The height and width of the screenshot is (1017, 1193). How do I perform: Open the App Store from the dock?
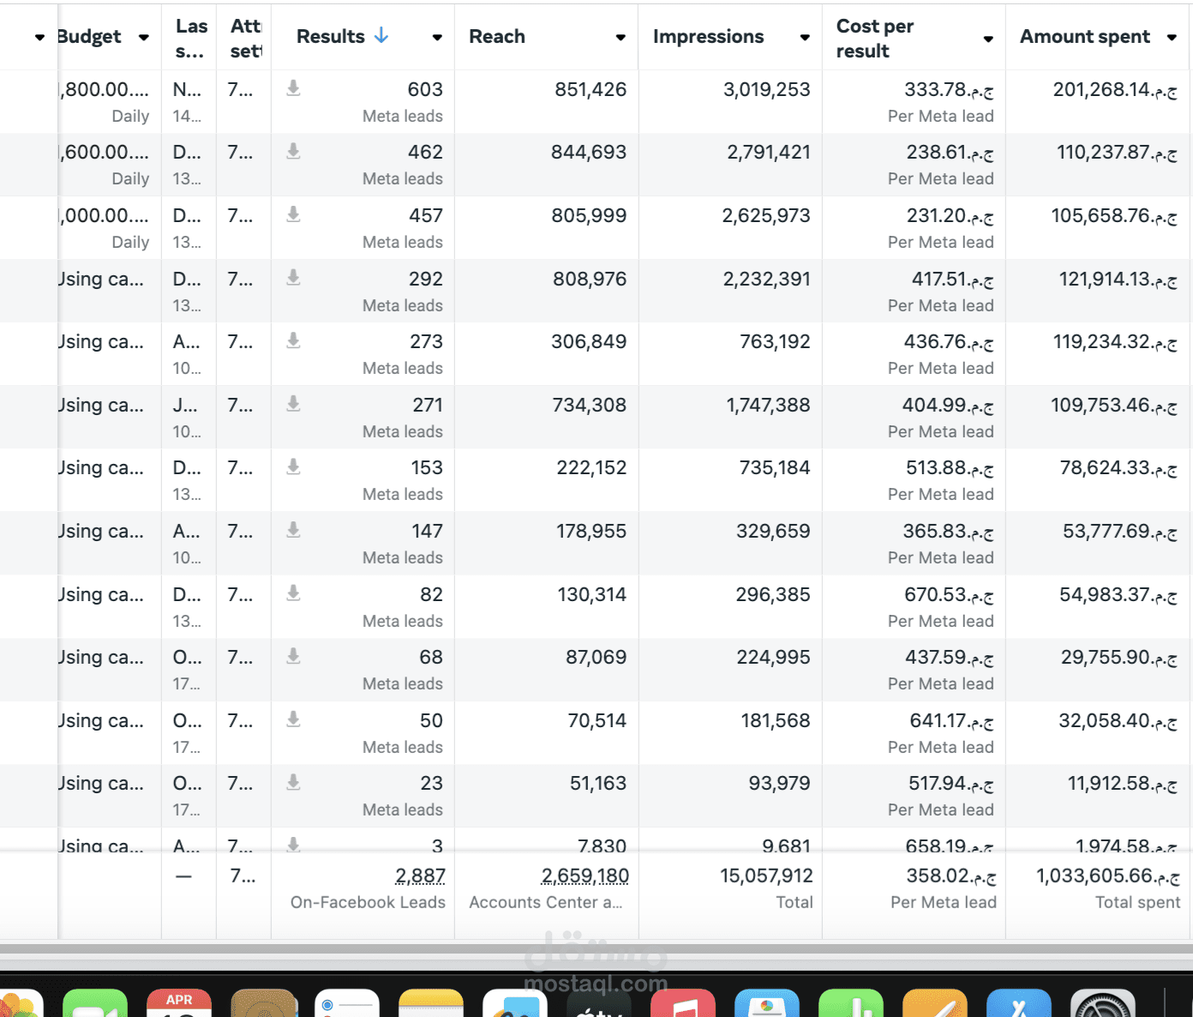coord(1019,1003)
